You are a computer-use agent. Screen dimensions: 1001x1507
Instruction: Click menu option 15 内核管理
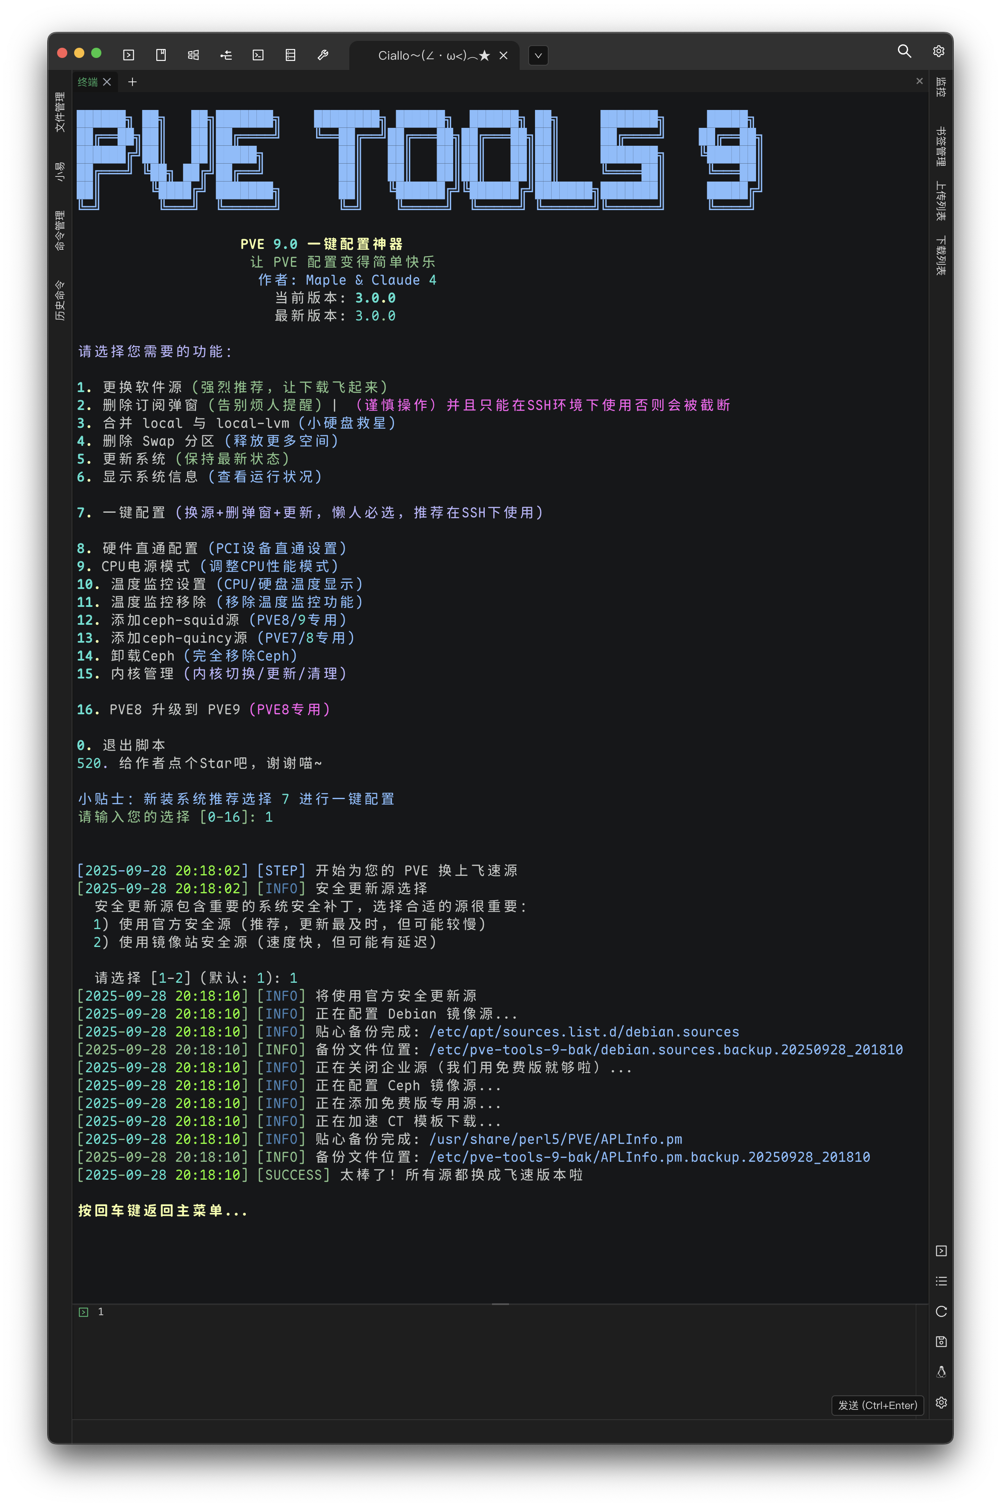click(x=212, y=673)
